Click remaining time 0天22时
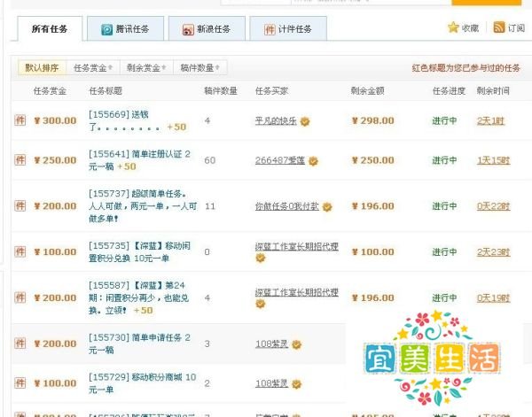The height and width of the screenshot is (417, 532). 493,206
